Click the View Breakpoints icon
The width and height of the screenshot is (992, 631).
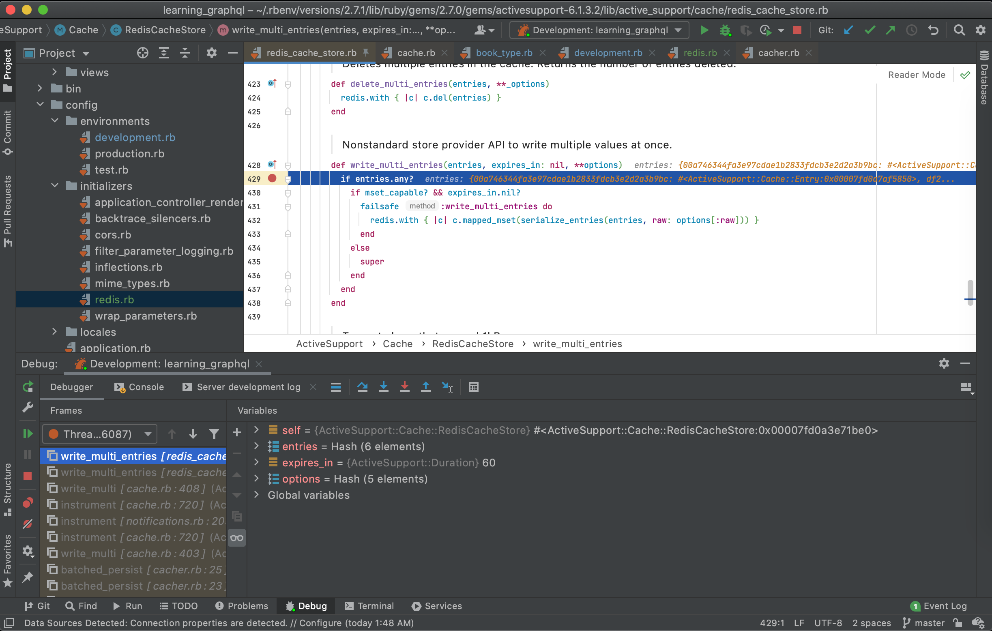click(28, 502)
